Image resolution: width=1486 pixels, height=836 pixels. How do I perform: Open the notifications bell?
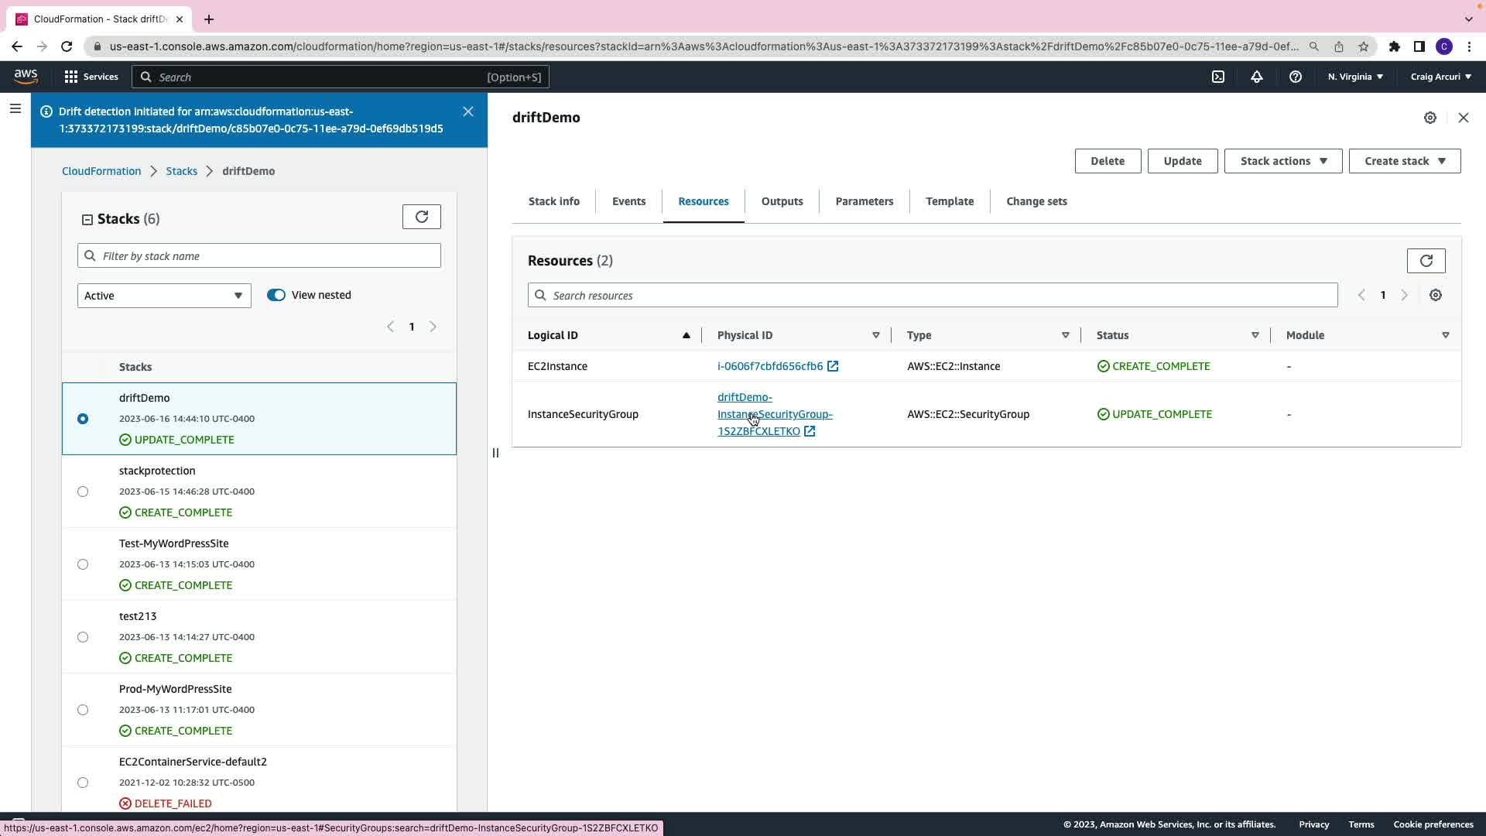1257,77
